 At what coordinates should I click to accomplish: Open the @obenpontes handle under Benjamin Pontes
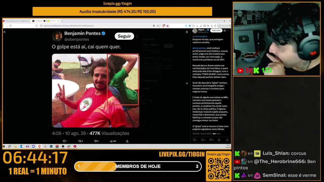(x=77, y=39)
